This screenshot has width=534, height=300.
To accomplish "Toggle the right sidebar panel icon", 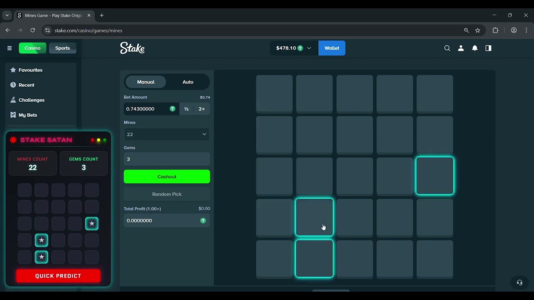I will click(x=489, y=48).
